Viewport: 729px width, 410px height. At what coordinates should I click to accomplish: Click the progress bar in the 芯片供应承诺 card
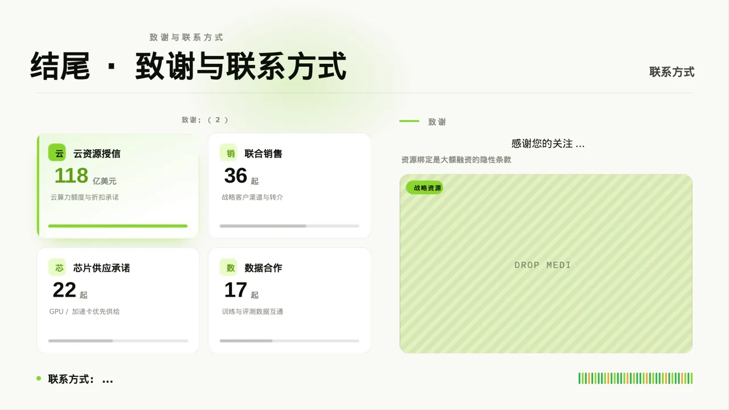[118, 341]
